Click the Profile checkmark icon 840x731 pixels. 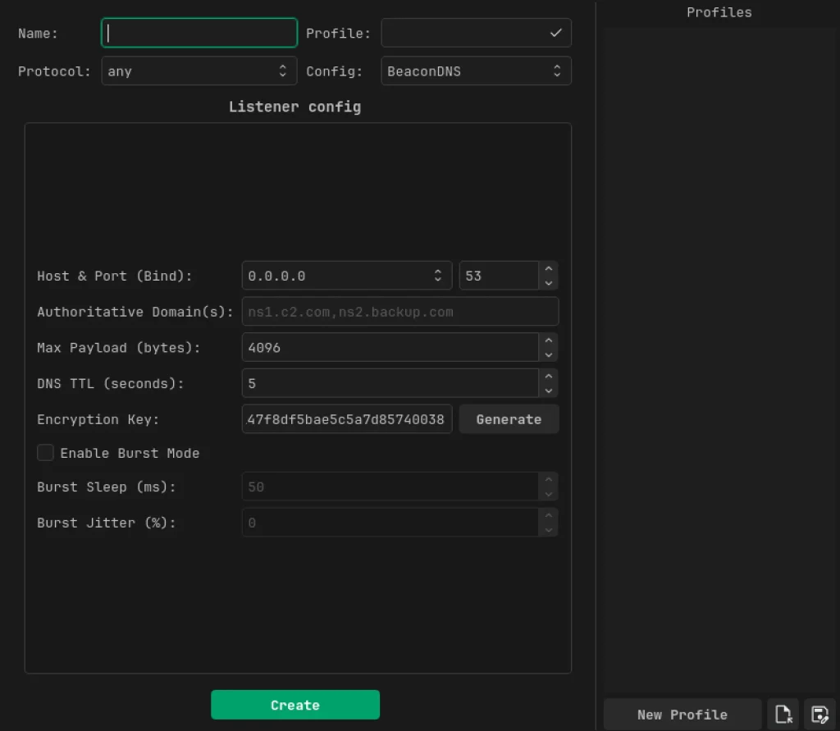[555, 33]
